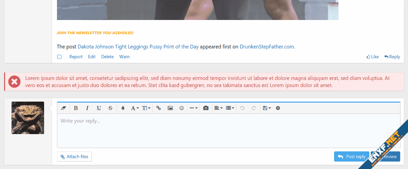Click the Report link on post
Image resolution: width=408 pixels, height=169 pixels.
[76, 57]
